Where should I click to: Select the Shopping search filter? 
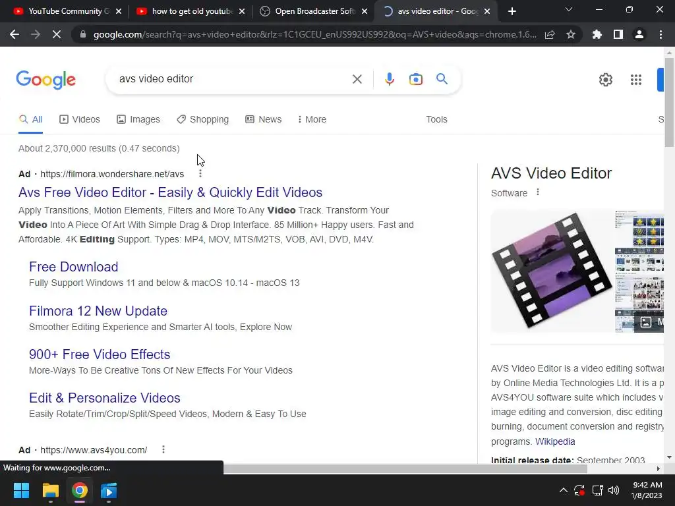pyautogui.click(x=203, y=119)
